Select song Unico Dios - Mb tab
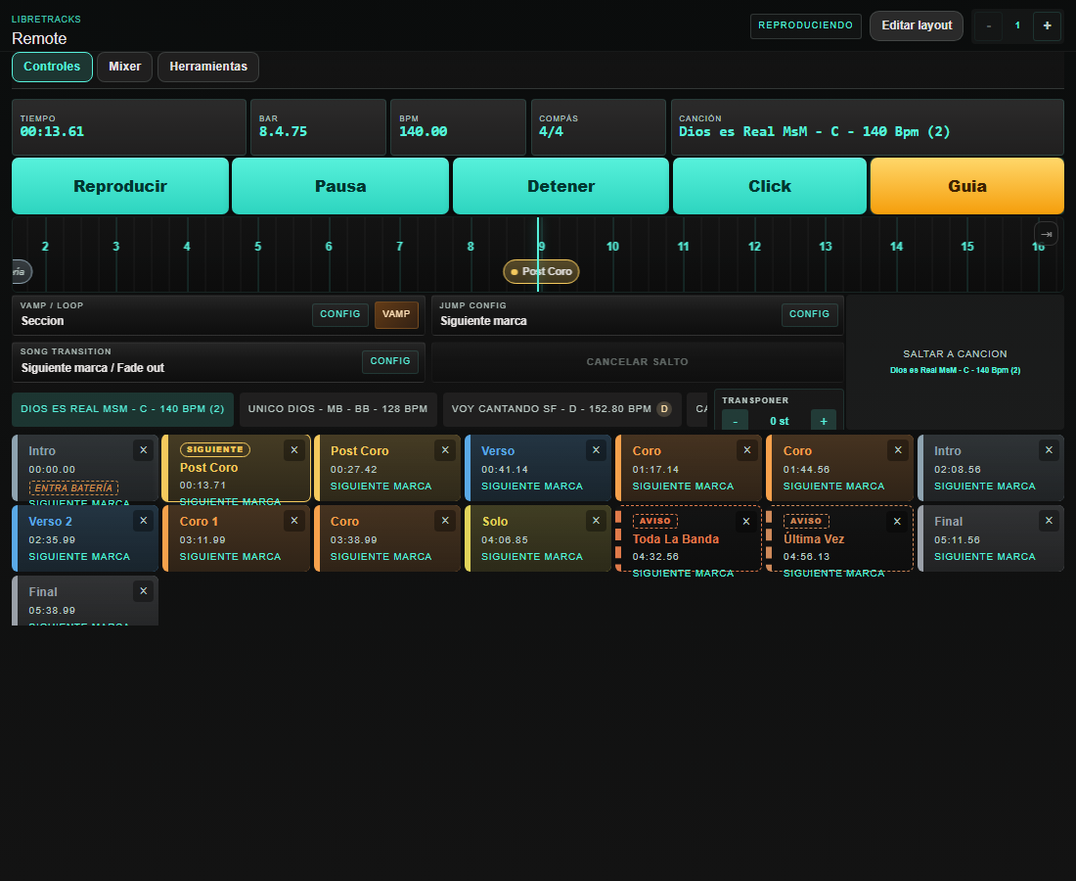The image size is (1076, 881). pyautogui.click(x=338, y=409)
